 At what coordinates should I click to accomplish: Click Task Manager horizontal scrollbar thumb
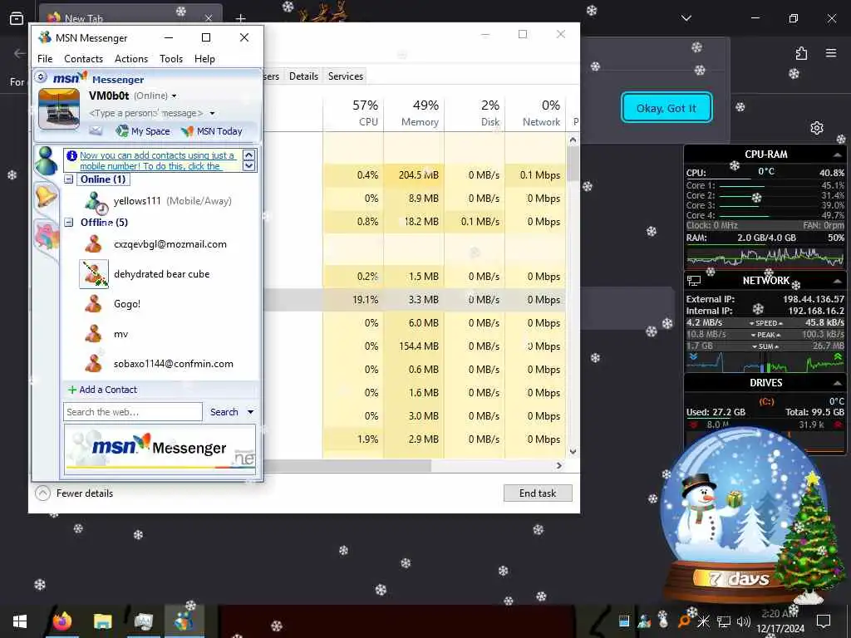(x=347, y=465)
